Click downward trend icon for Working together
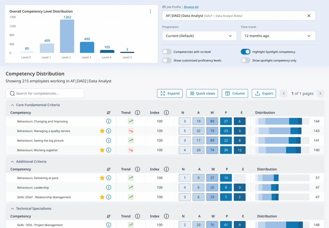The width and height of the screenshot is (329, 228). (131, 150)
